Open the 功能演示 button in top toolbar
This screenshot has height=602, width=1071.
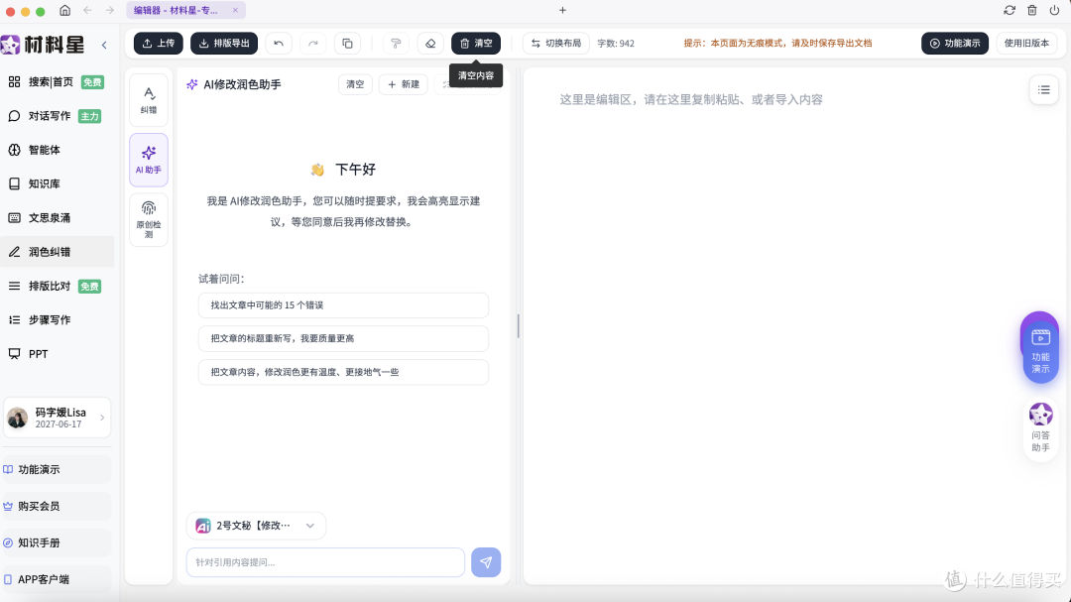pyautogui.click(x=955, y=43)
